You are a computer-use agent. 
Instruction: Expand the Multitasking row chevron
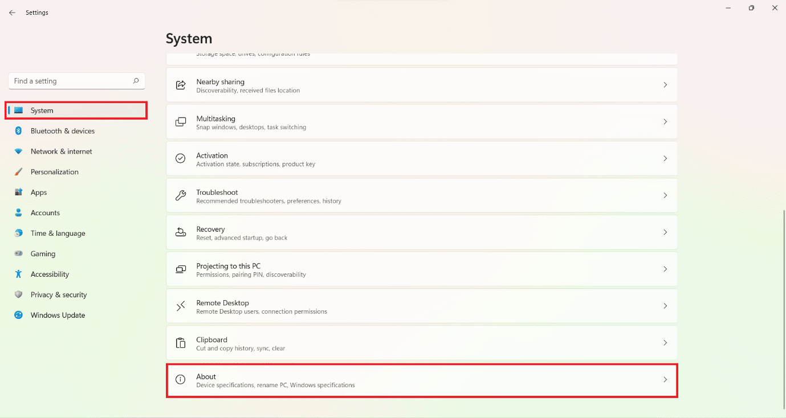click(665, 122)
